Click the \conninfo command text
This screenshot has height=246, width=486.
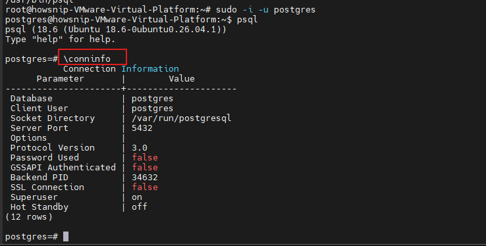(x=87, y=59)
